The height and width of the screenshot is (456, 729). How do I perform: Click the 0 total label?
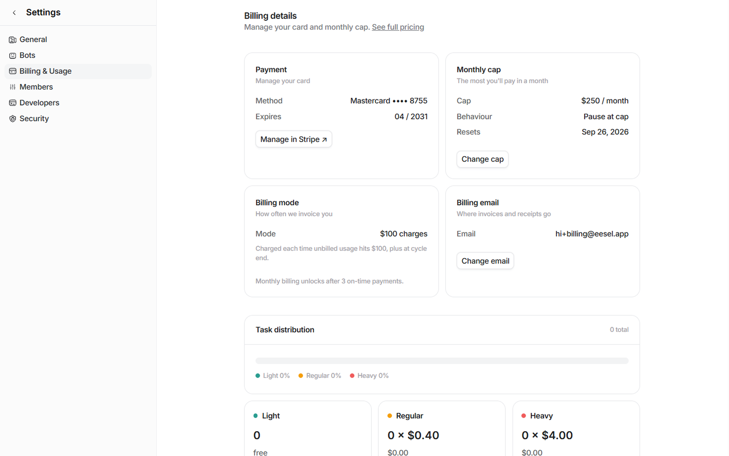tap(619, 330)
